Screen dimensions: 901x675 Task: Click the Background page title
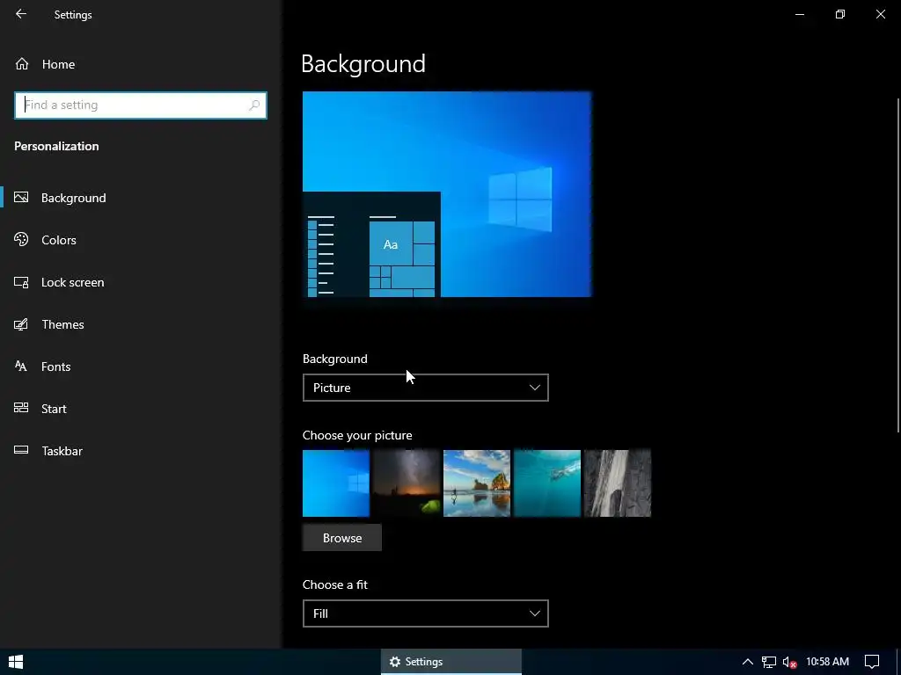click(363, 63)
